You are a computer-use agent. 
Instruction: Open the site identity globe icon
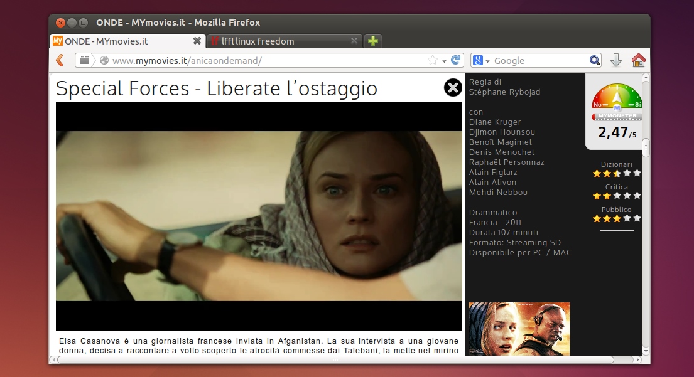click(104, 61)
